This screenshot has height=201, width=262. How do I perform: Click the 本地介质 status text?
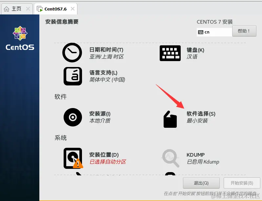(100, 121)
